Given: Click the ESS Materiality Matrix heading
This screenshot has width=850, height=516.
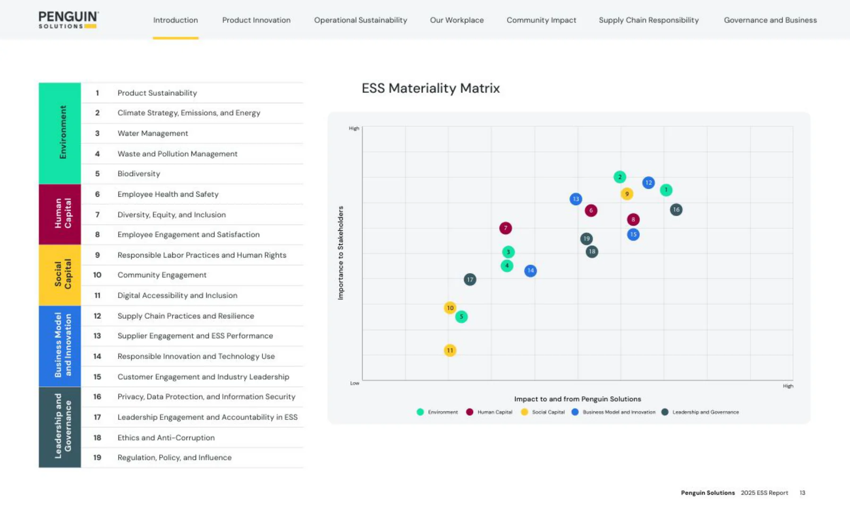Looking at the screenshot, I should (431, 88).
